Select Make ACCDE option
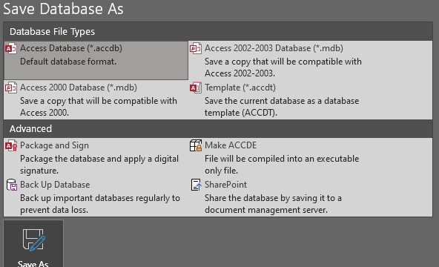Viewport: 439px width, 267px height. point(310,158)
